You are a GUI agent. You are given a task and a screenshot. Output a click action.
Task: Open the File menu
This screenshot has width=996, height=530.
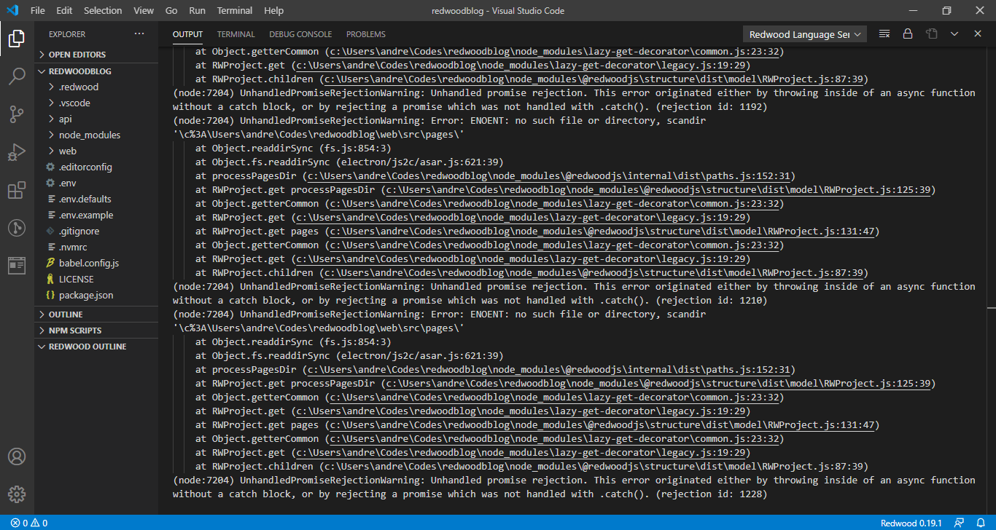coord(38,11)
